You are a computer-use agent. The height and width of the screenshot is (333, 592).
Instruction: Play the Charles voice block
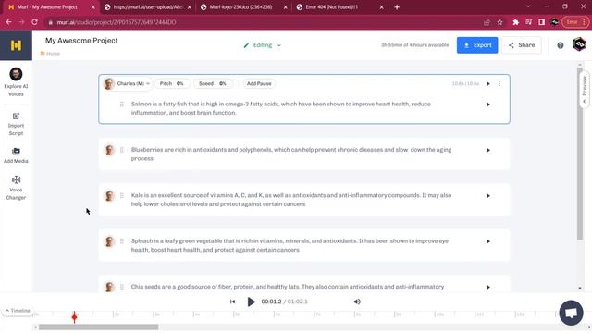pos(487,84)
